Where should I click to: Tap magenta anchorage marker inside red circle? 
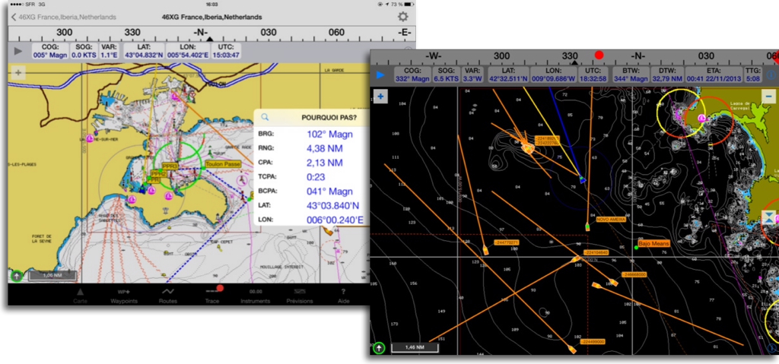(701, 118)
